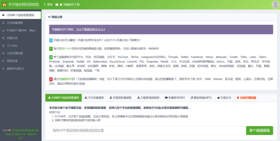Open the green 用户中心 link

67,49
